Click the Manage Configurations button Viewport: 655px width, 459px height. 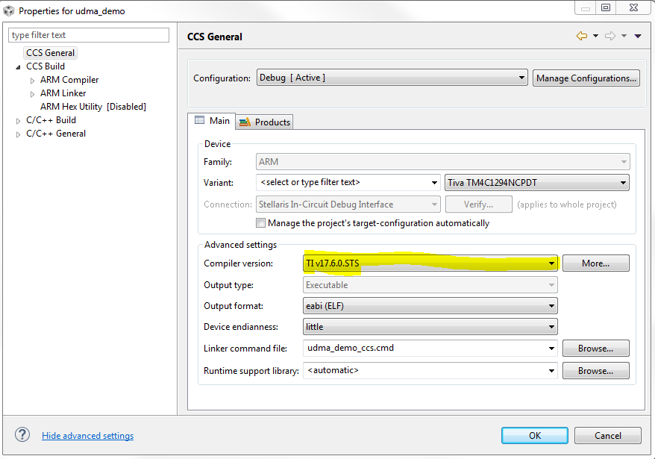click(586, 78)
